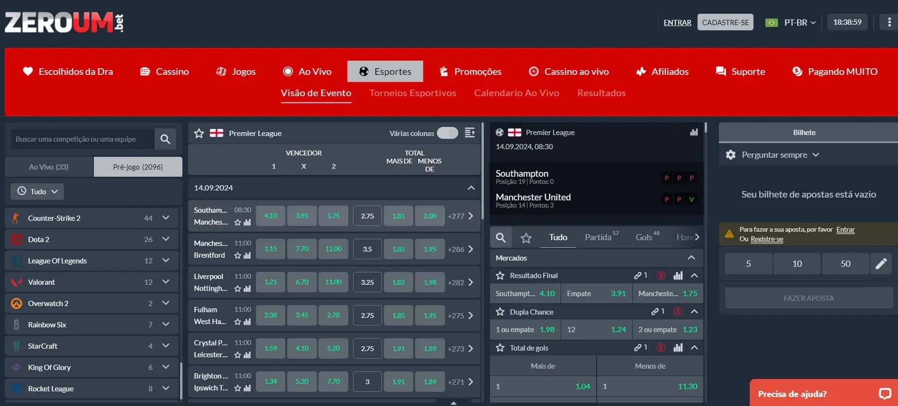
Task: Click the link icon on Resultado Final
Action: click(x=638, y=275)
